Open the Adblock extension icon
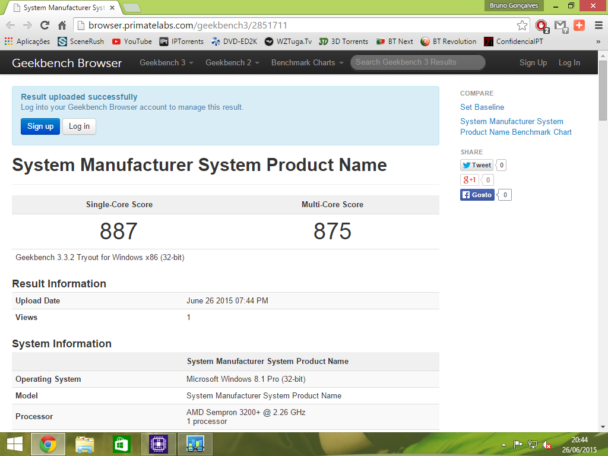The width and height of the screenshot is (608, 456). click(541, 26)
